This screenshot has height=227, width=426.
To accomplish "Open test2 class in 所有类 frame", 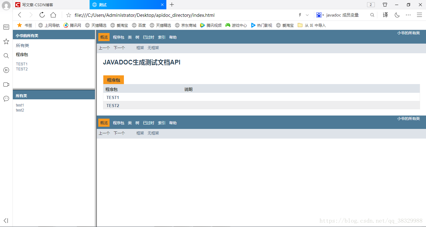I will (x=20, y=110).
